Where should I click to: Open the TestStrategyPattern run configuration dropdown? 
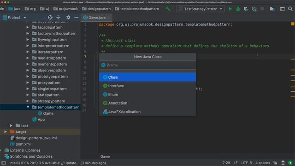point(201,9)
